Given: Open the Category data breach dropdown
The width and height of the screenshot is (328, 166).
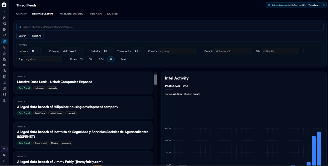Looking at the screenshot, I should click(x=72, y=51).
